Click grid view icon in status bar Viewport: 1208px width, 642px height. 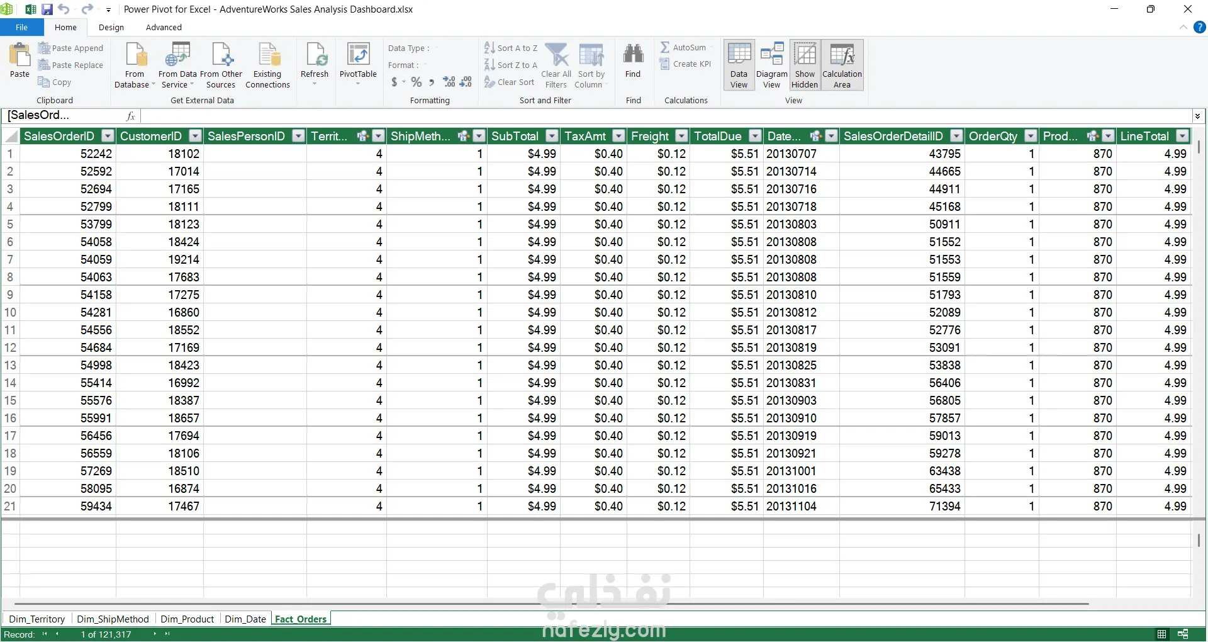coord(1161,634)
